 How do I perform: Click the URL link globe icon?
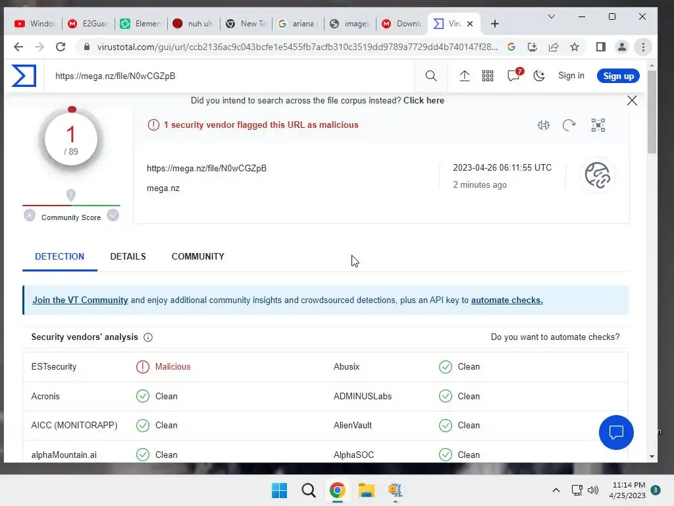(598, 175)
